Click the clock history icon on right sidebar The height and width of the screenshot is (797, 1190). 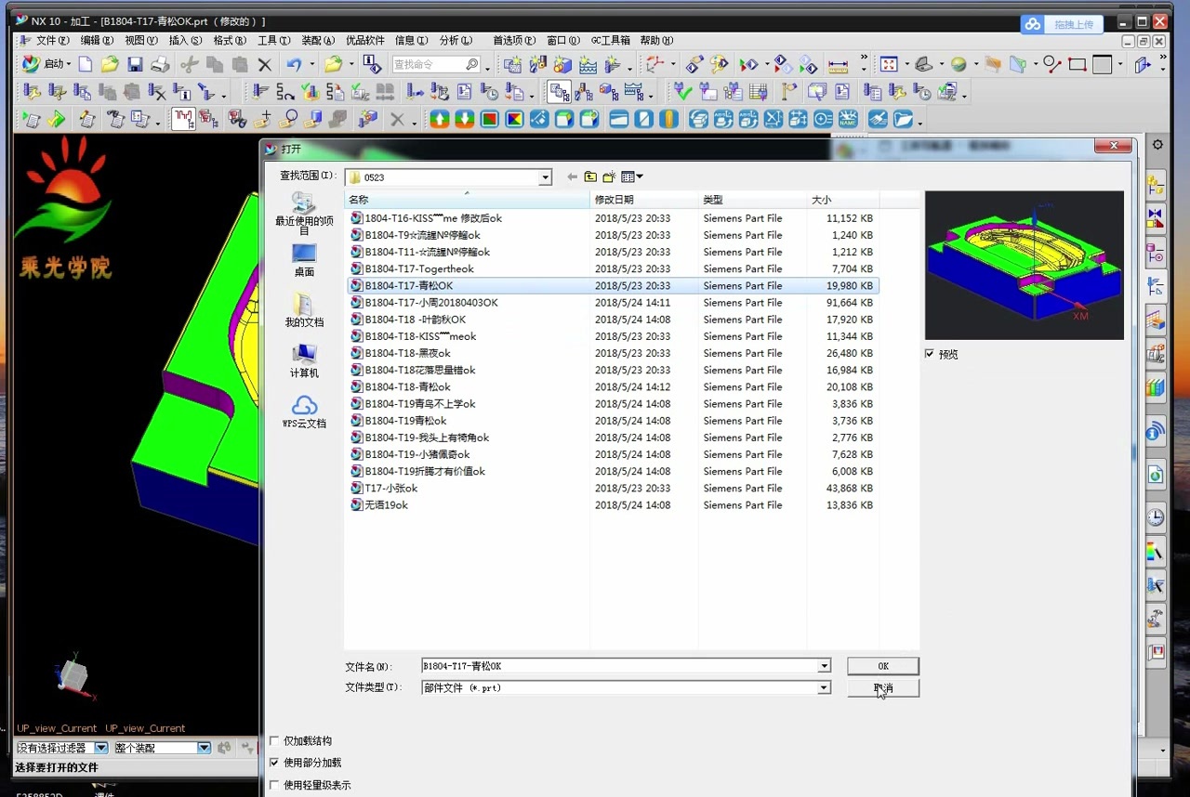(x=1156, y=517)
